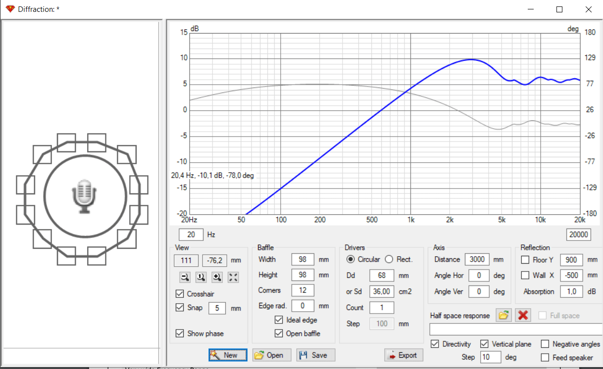Click the directivity Step field showing 10

490,357
